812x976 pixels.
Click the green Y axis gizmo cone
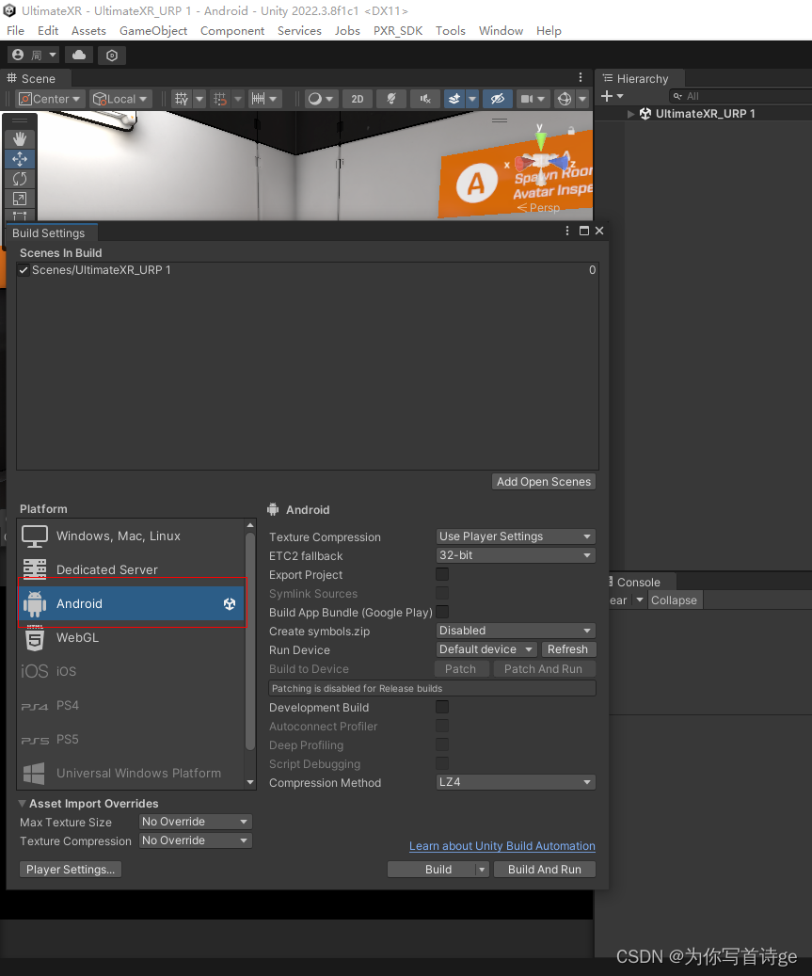[x=541, y=139]
